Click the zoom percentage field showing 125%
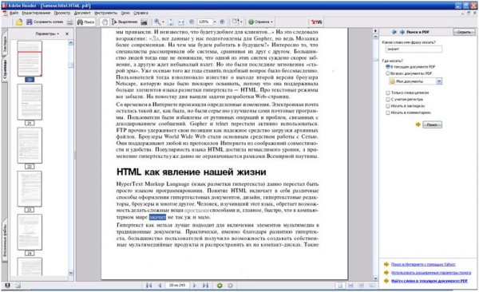 coord(204,22)
